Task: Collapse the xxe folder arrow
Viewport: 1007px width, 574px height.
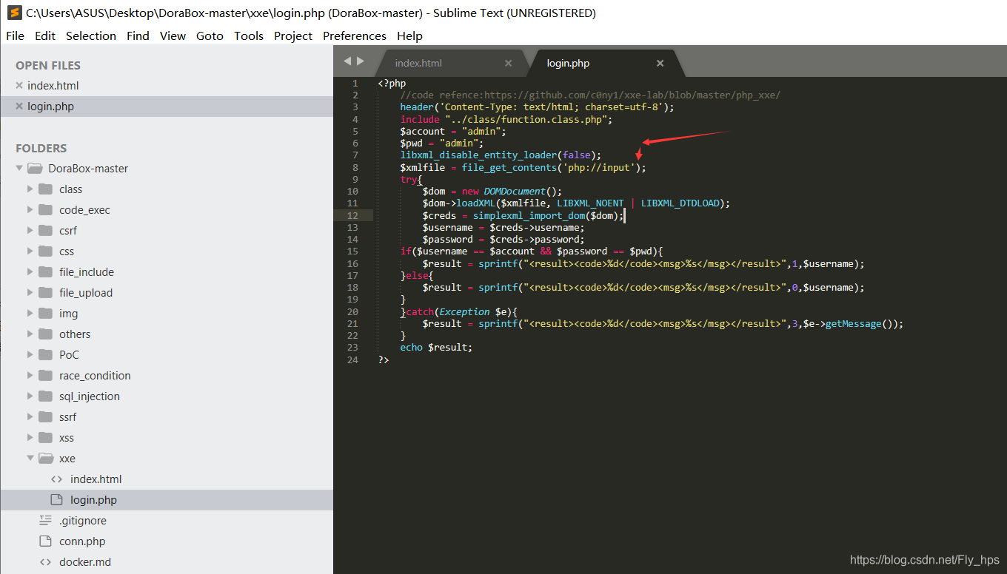Action: [30, 459]
